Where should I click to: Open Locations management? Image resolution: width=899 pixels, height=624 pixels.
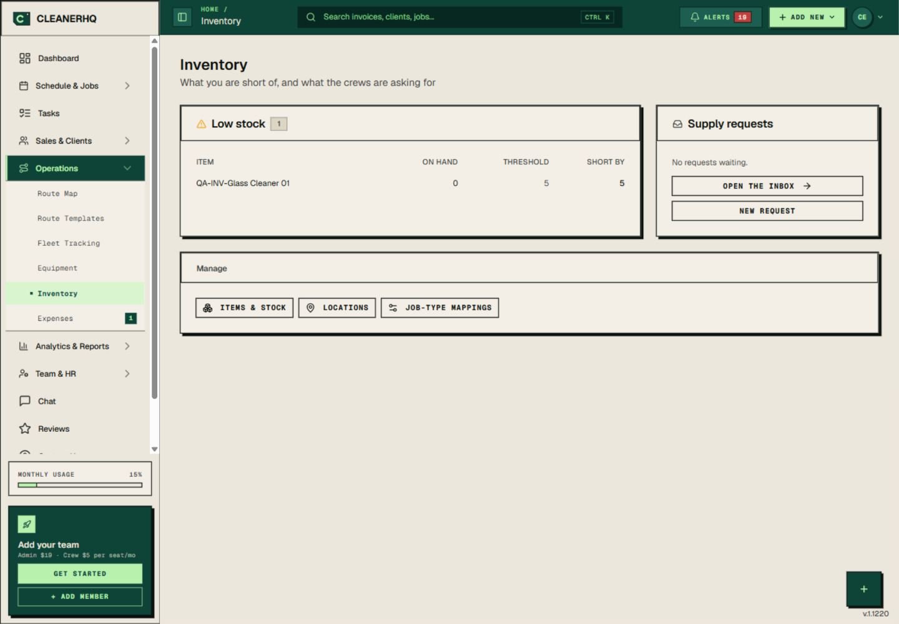click(337, 308)
